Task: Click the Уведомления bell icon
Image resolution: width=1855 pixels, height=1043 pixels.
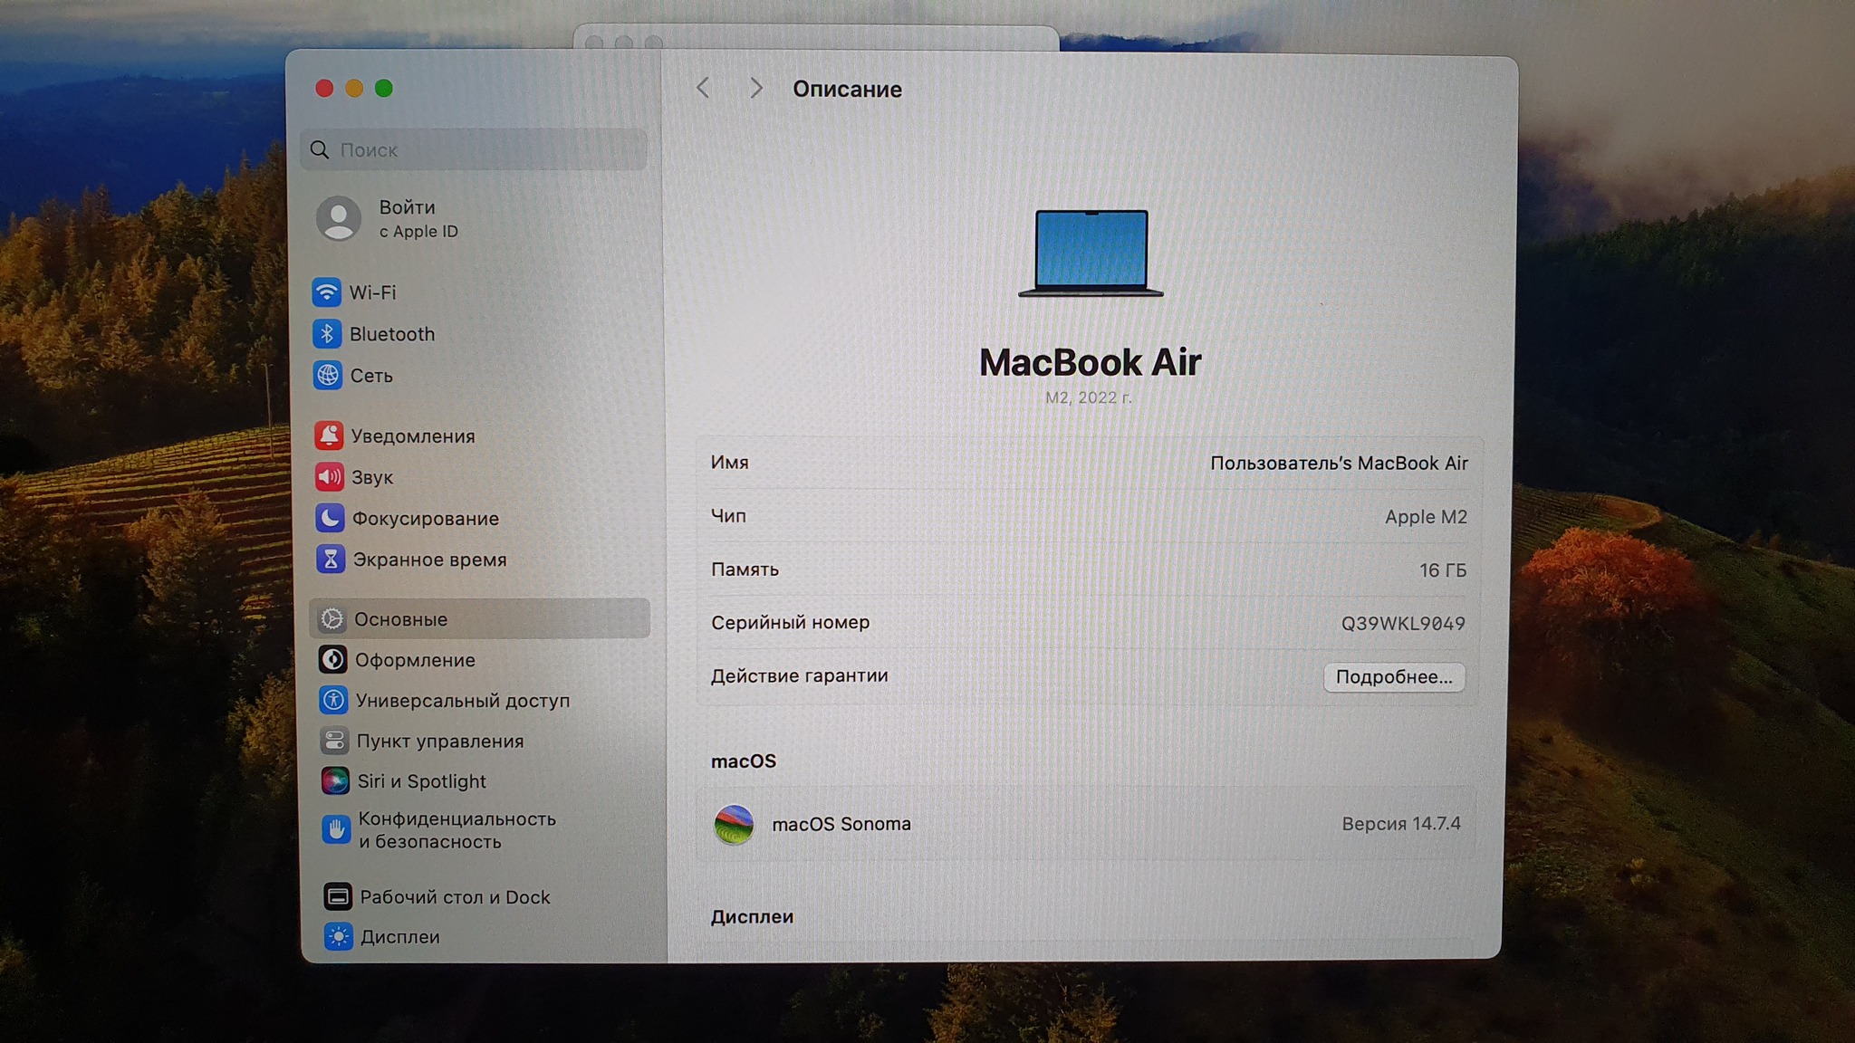Action: 329,435
